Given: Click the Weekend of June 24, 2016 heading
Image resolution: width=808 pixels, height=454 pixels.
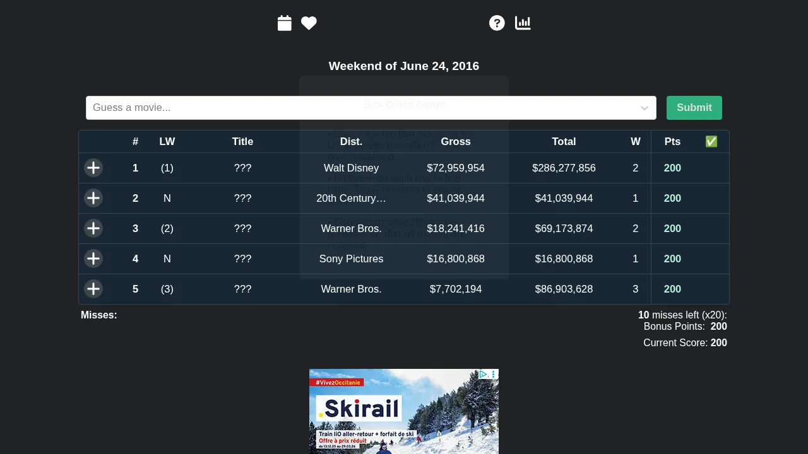Looking at the screenshot, I should click(x=404, y=66).
